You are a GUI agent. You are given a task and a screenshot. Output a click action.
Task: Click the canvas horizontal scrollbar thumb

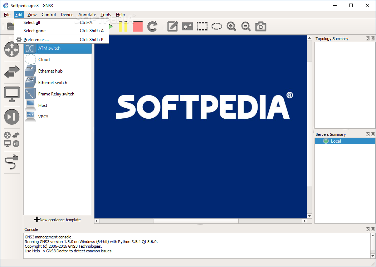click(196, 221)
